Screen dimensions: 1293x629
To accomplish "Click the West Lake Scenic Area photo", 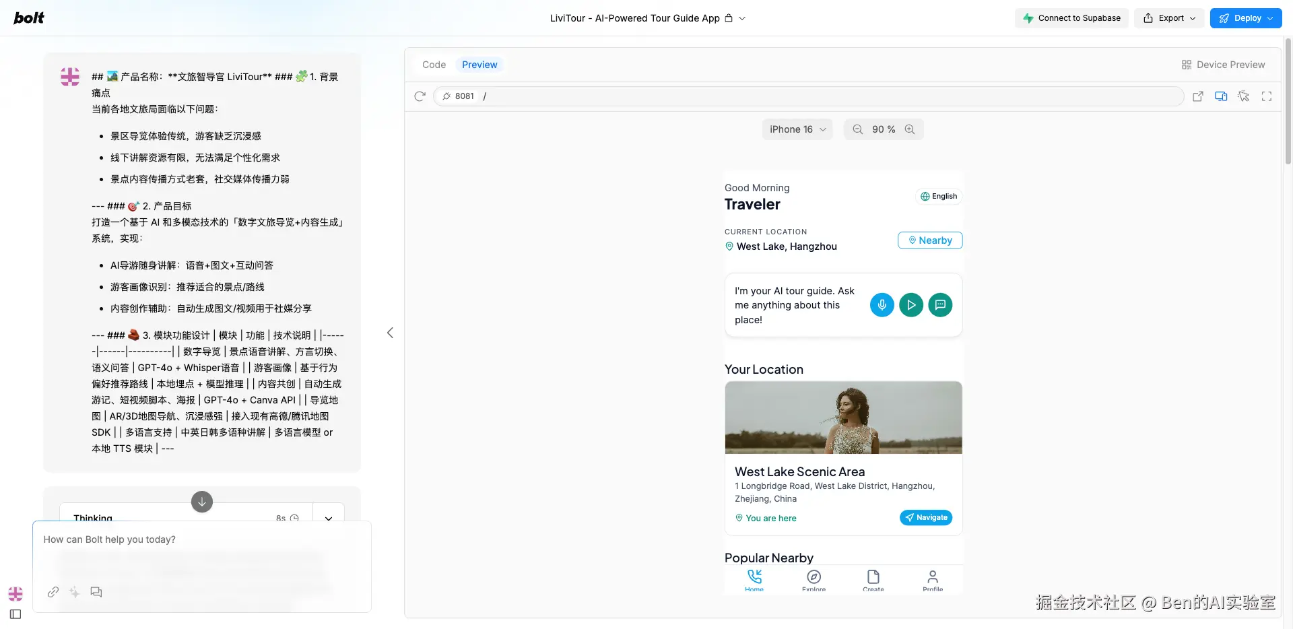I will coord(843,418).
